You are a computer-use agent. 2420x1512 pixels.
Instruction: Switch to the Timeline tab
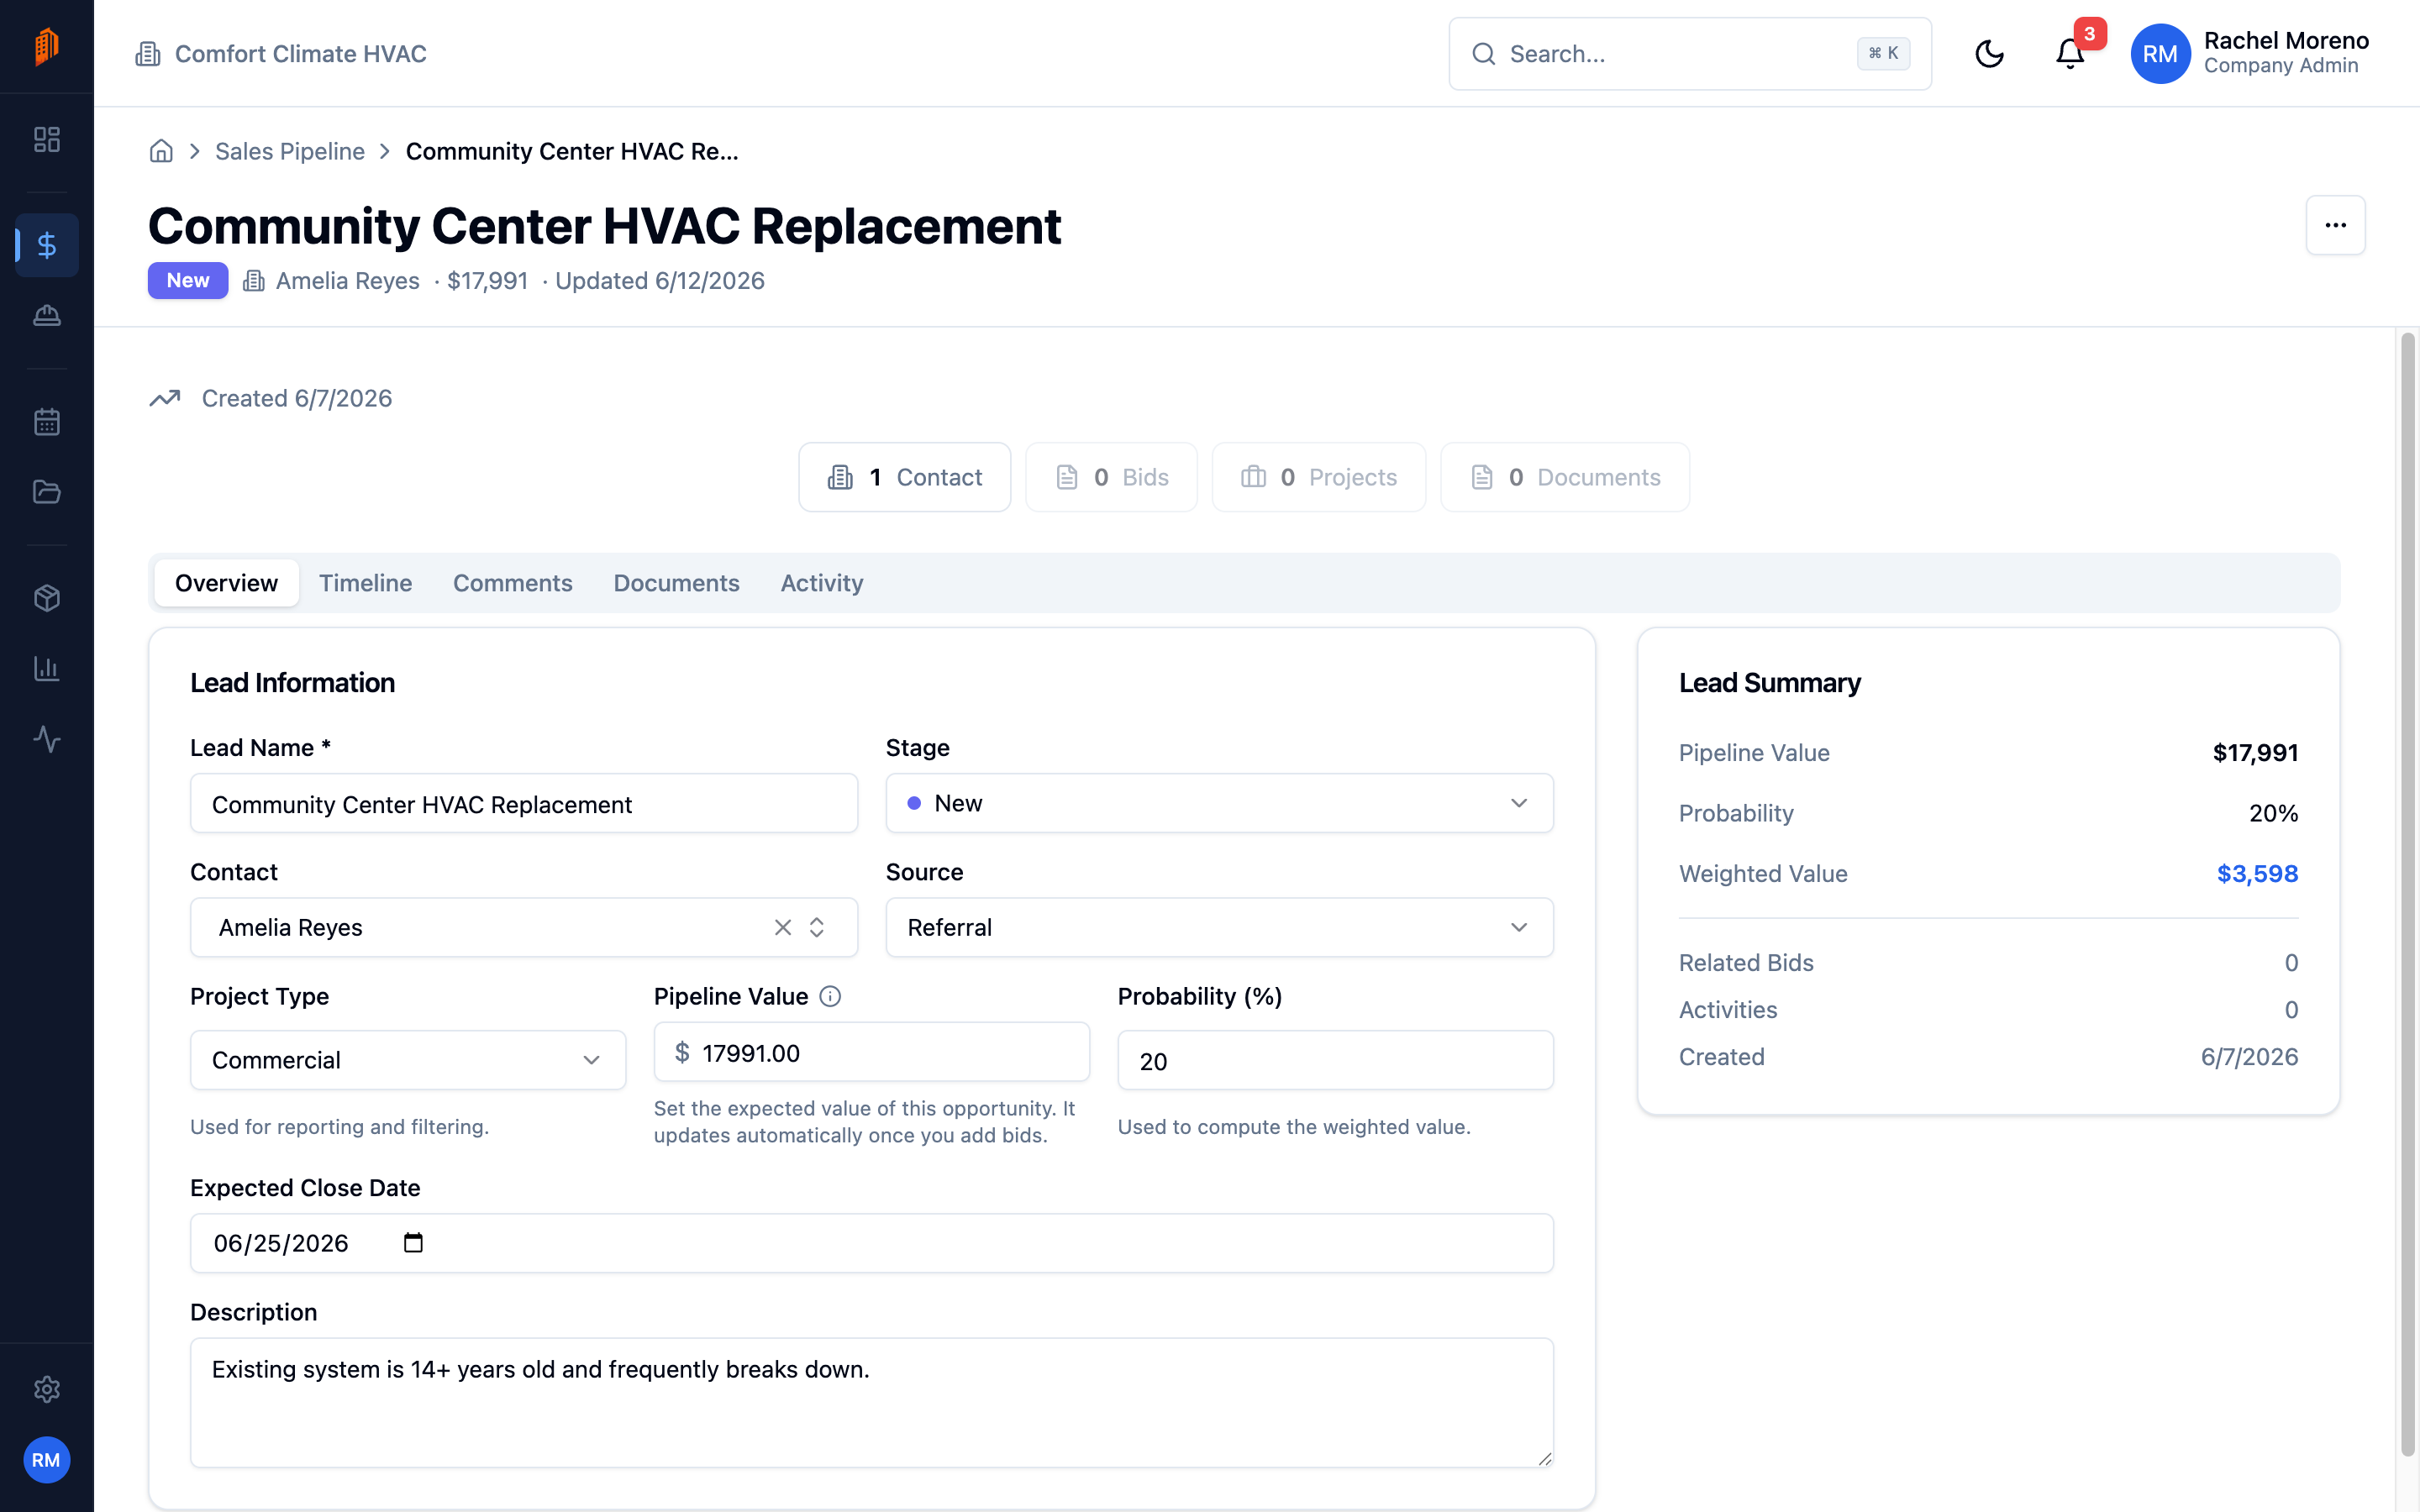(365, 583)
